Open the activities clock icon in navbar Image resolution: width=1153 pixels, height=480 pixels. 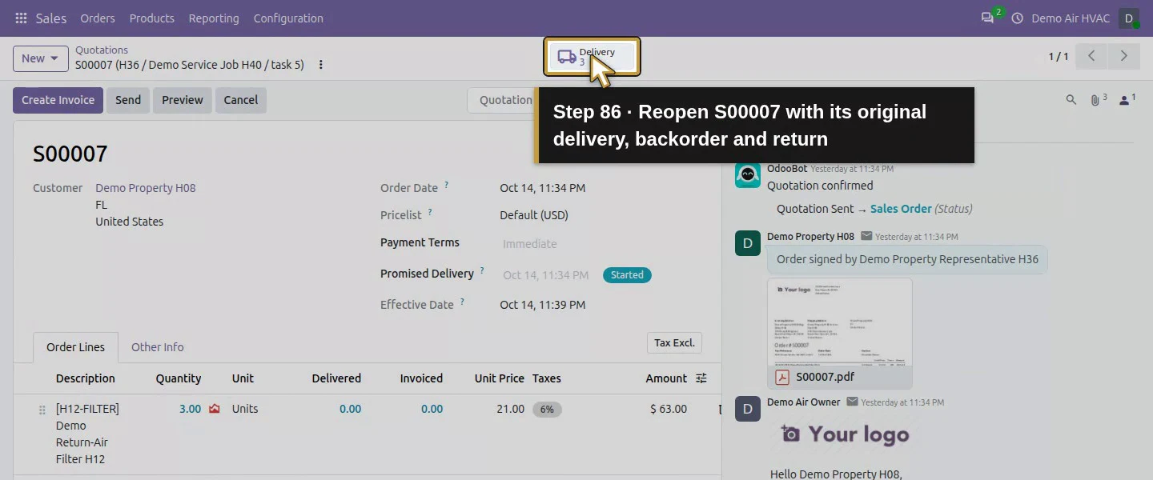click(1018, 18)
